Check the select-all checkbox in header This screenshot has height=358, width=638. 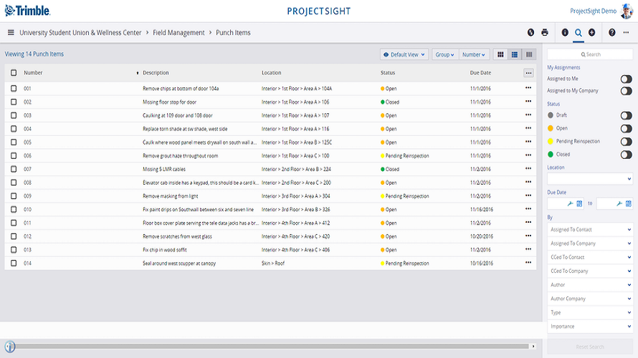pos(14,73)
